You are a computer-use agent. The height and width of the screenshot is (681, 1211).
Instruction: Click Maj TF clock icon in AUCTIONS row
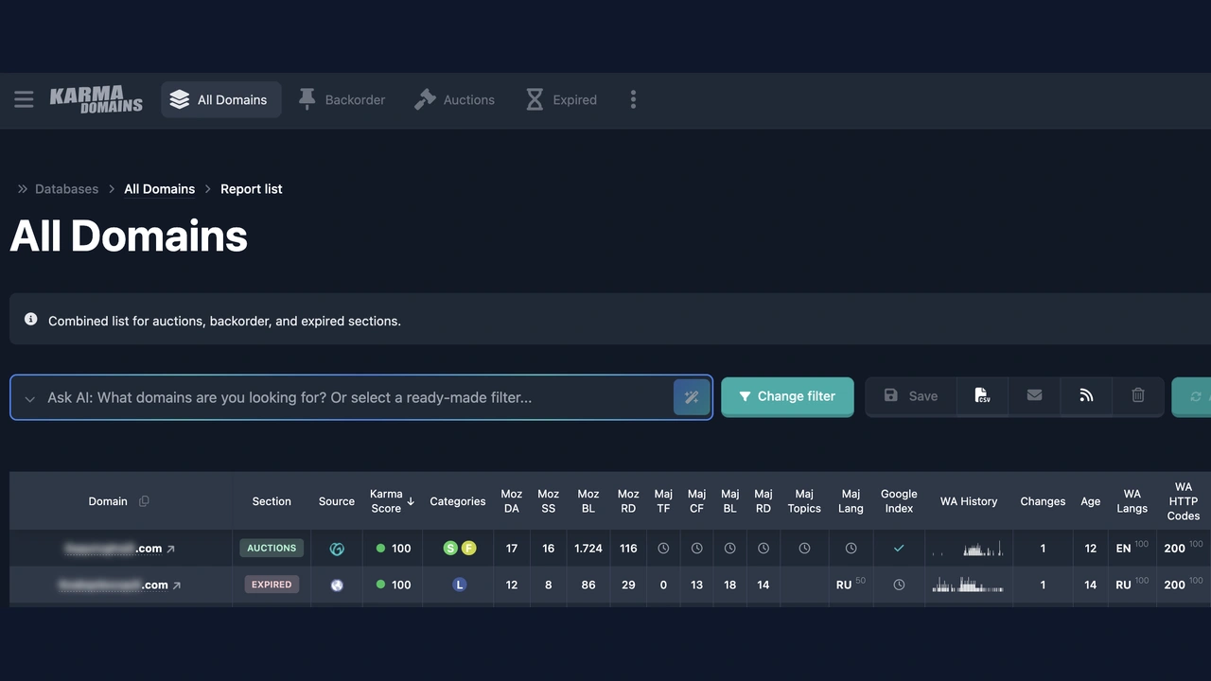coord(663,549)
